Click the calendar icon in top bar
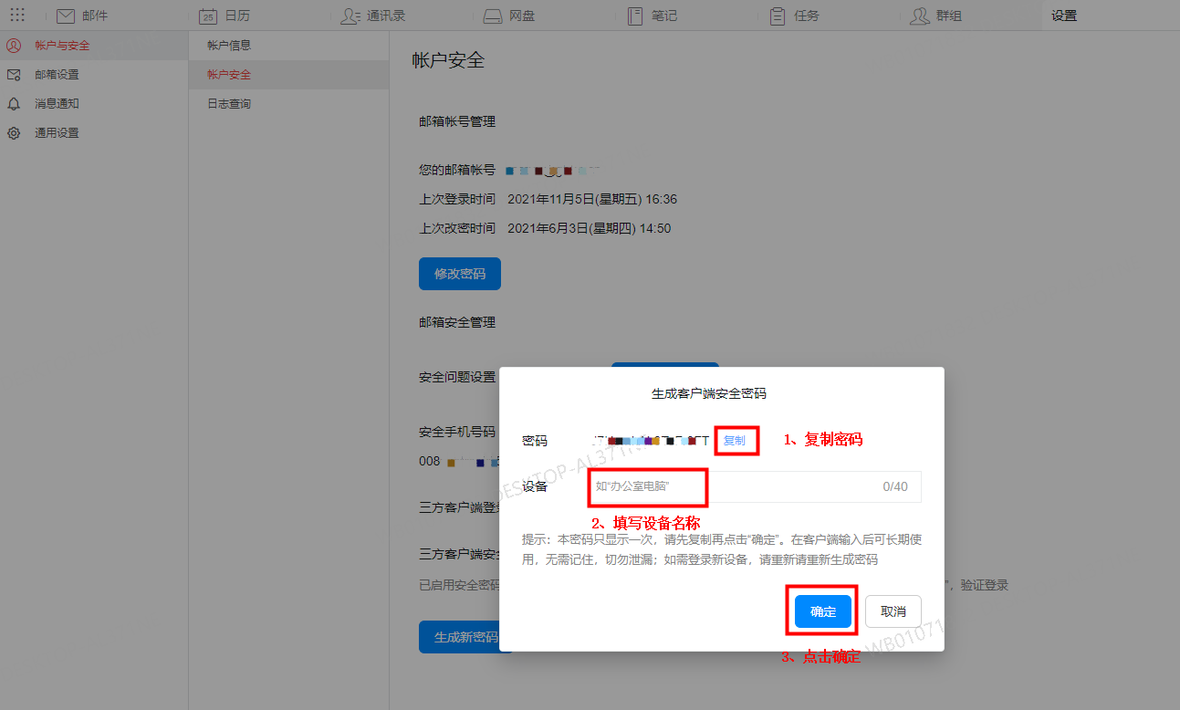The height and width of the screenshot is (710, 1180). 208,16
